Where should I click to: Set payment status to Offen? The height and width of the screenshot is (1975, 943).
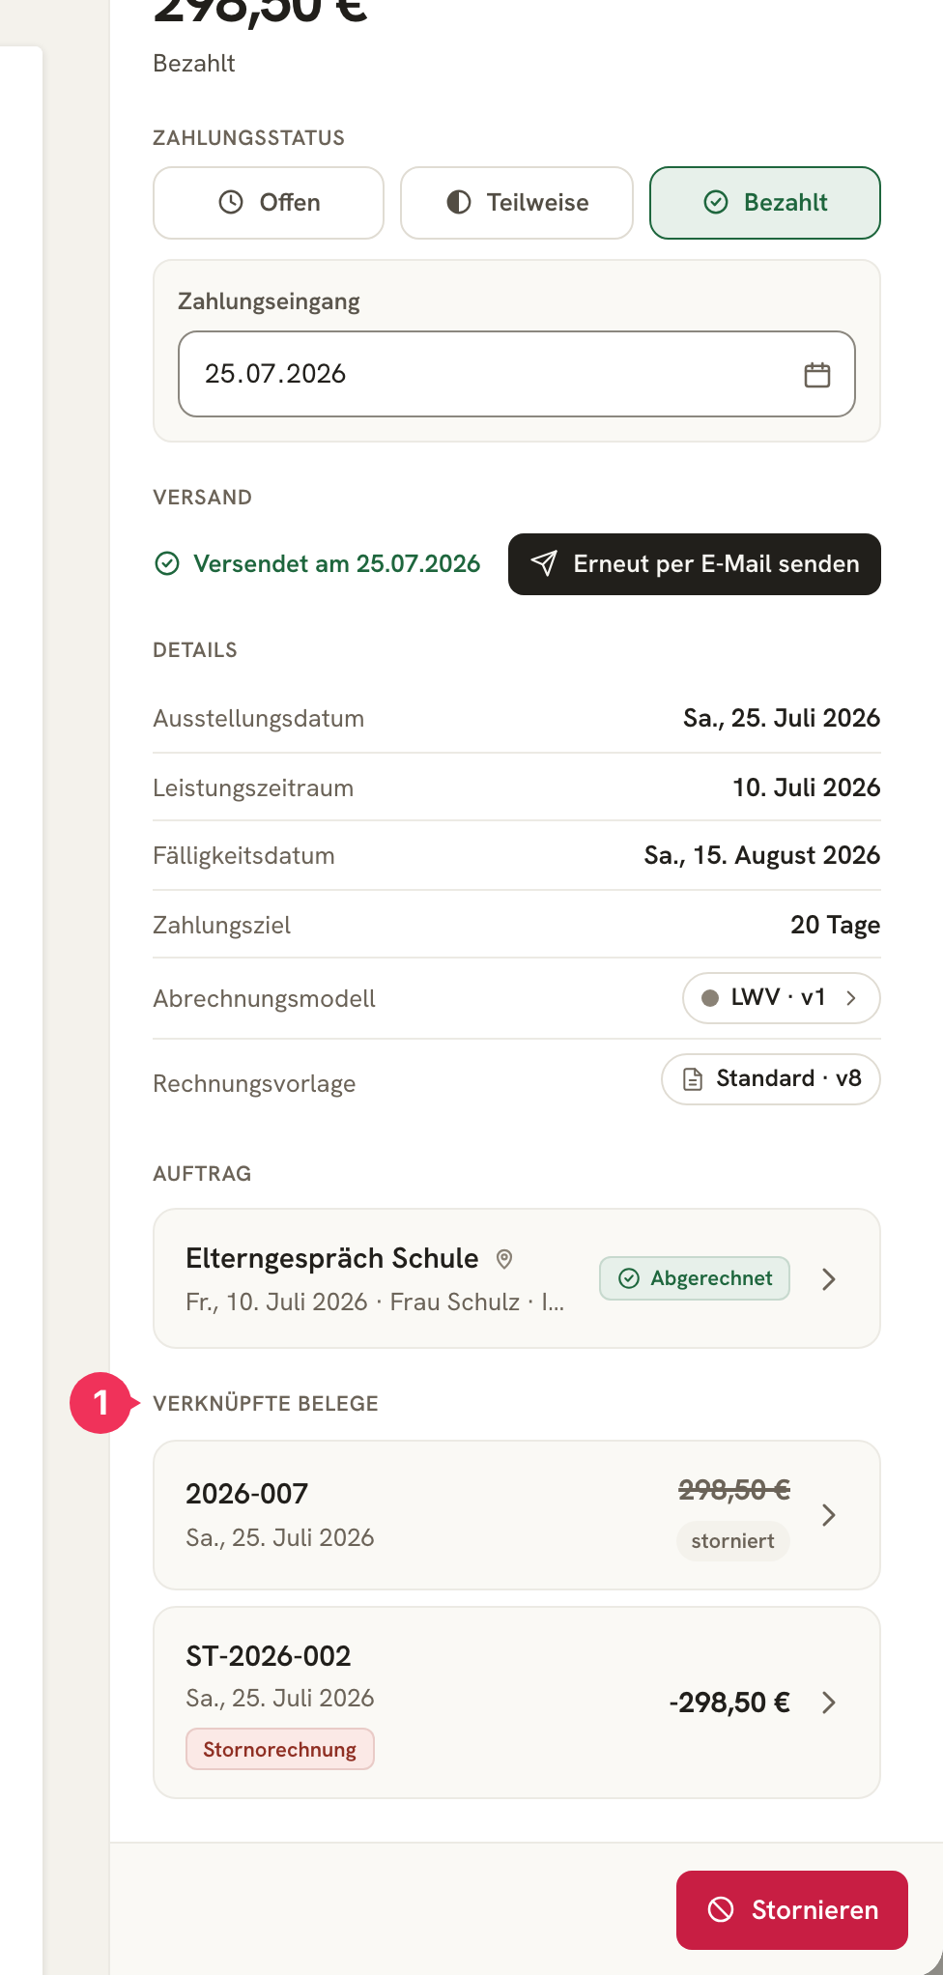269,202
